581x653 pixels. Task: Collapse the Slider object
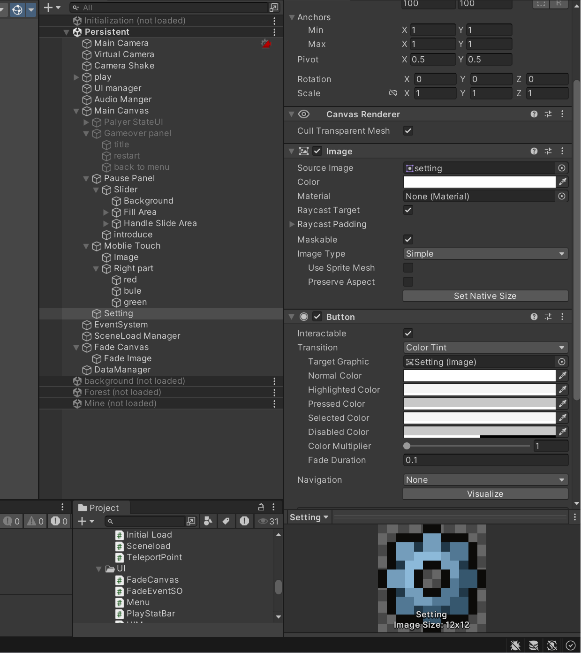pyautogui.click(x=96, y=190)
